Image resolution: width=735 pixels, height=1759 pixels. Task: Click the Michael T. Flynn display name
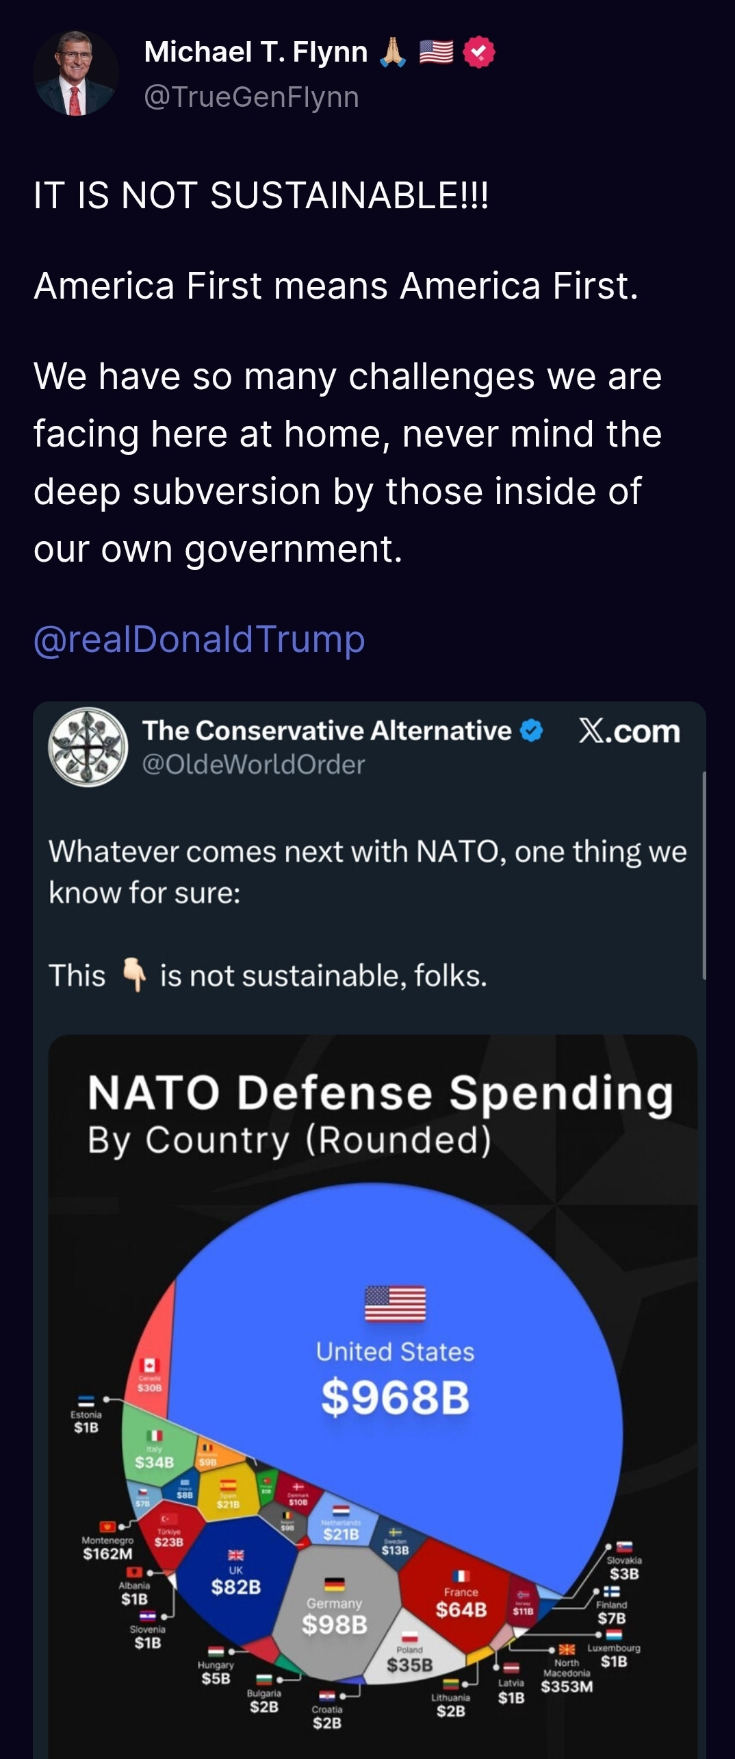click(256, 52)
